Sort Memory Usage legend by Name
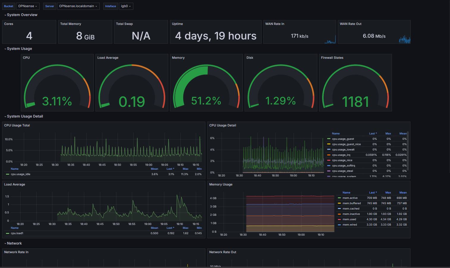The image size is (450, 268). (x=346, y=193)
